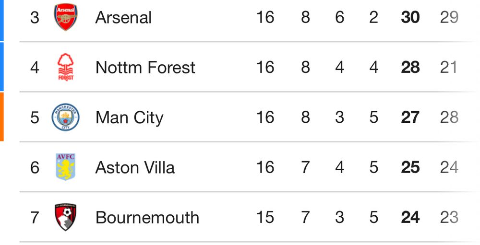Tap Bournemouth's 15 matches played value

pyautogui.click(x=265, y=218)
